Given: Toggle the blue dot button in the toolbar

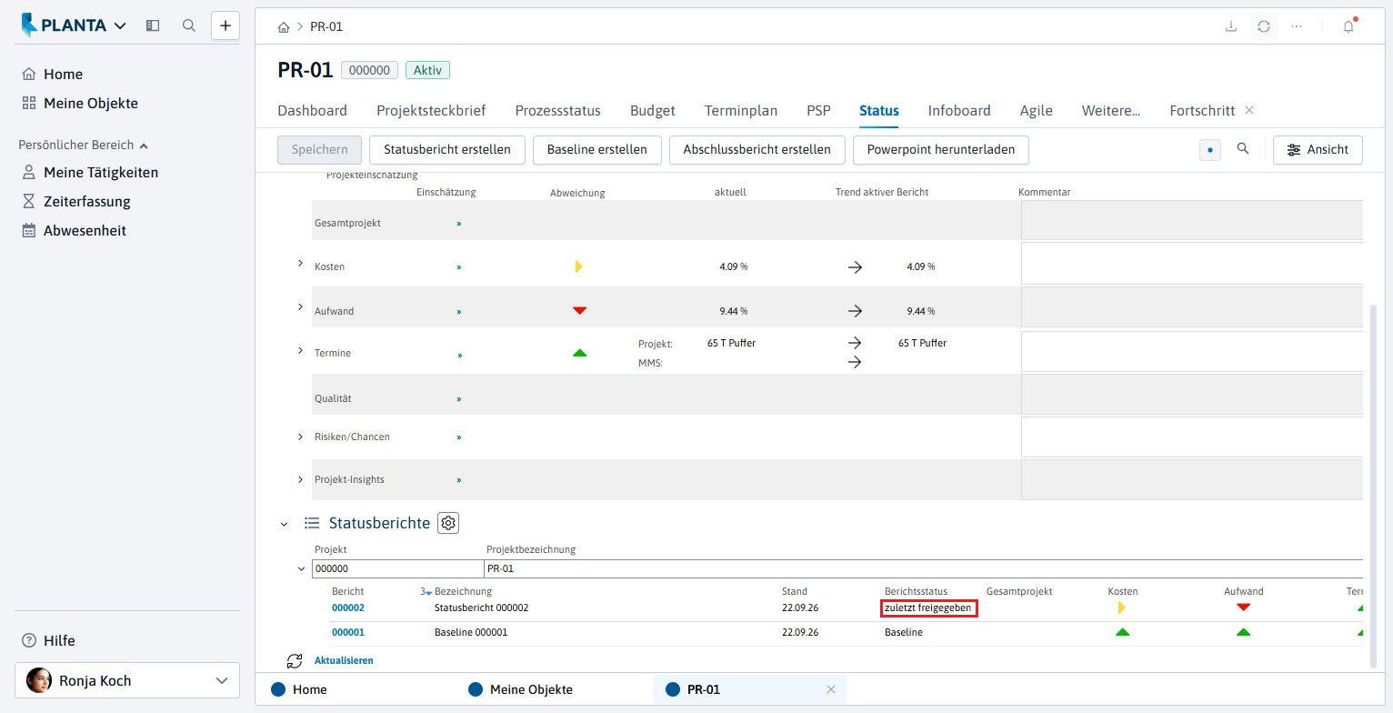Looking at the screenshot, I should point(1210,150).
